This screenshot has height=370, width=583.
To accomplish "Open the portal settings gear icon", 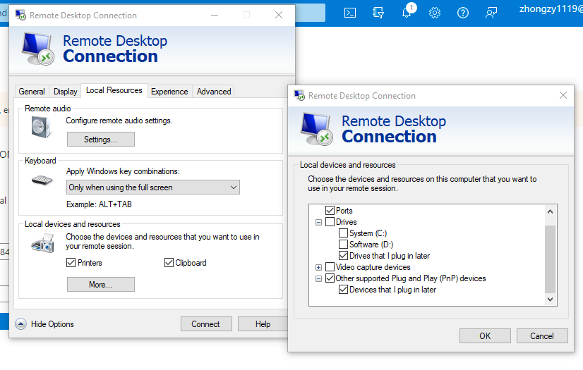I will pos(435,13).
